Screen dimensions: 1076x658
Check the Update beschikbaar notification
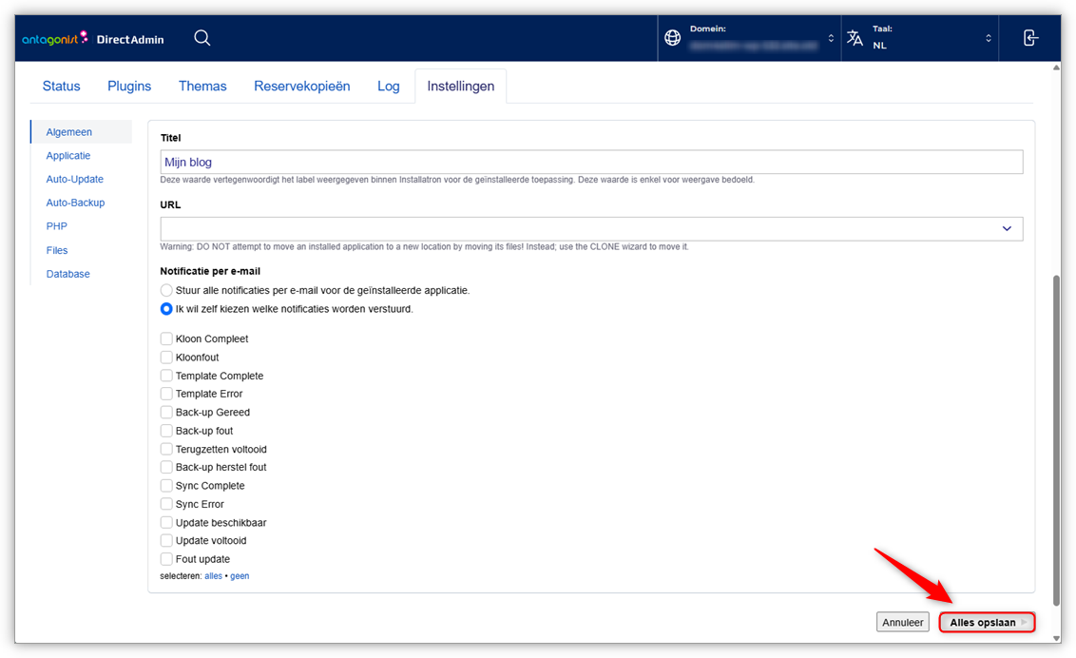[x=166, y=523]
